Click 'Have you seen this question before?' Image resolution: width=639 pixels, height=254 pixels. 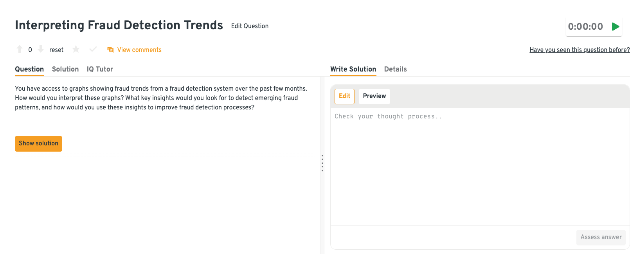pyautogui.click(x=580, y=50)
